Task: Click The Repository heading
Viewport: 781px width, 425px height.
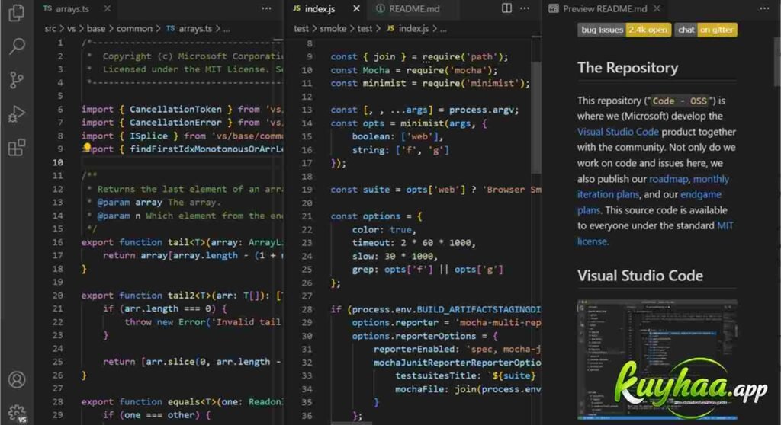Action: tap(628, 68)
